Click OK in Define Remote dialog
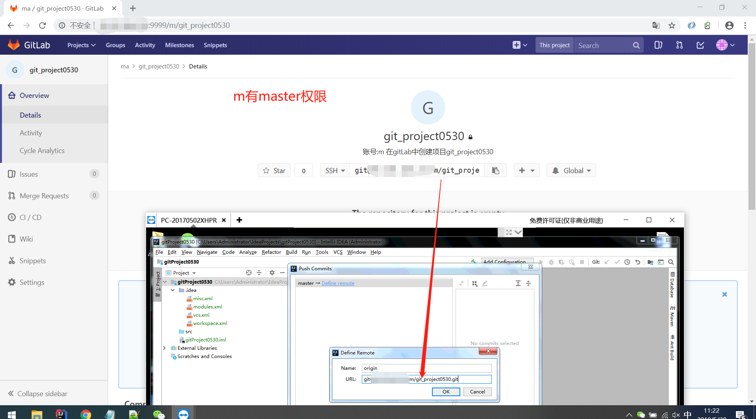The image size is (756, 419). (446, 392)
